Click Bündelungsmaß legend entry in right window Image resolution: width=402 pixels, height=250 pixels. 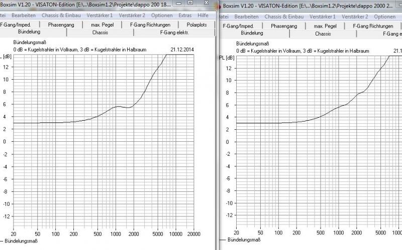tap(244, 240)
